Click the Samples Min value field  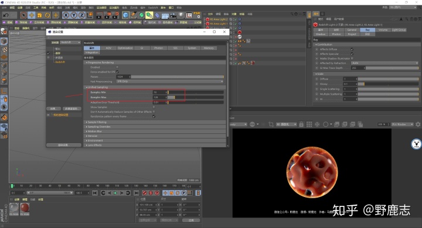159,92
